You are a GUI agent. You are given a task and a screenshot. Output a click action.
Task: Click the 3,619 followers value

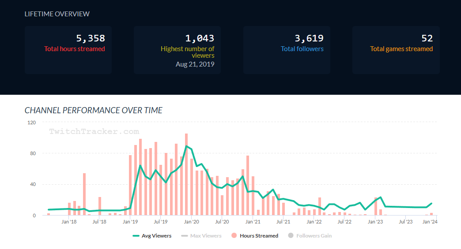click(309, 38)
